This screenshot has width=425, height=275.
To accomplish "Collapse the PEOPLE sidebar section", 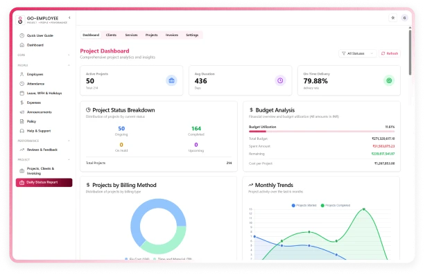I will pos(69,65).
